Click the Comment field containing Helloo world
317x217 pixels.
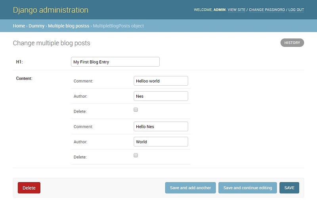point(161,81)
